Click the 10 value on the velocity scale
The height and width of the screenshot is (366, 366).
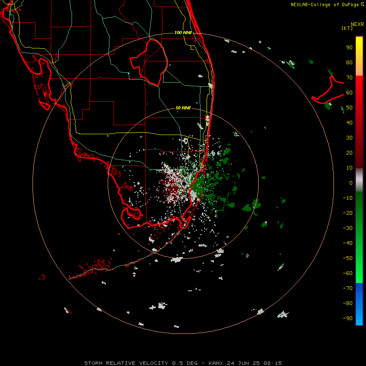pos(349,168)
